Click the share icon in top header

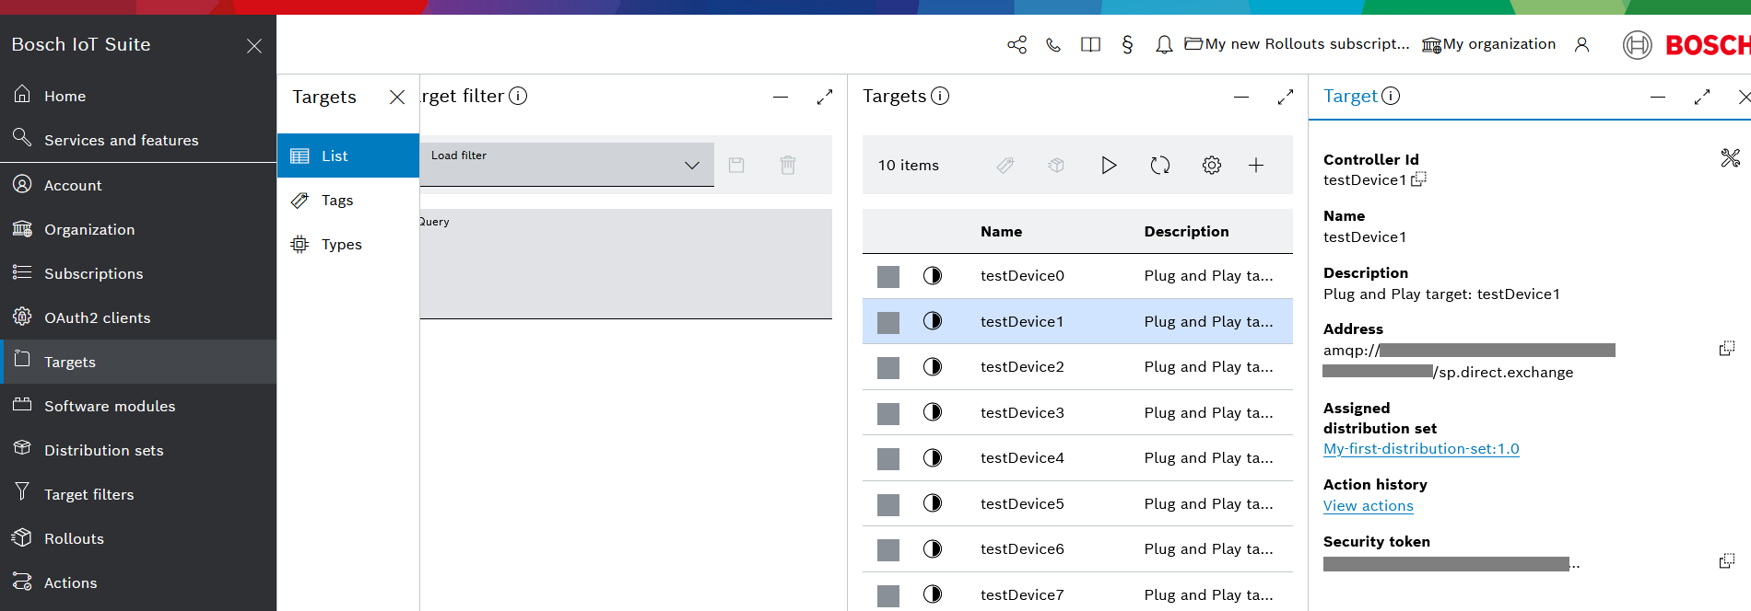(1017, 44)
